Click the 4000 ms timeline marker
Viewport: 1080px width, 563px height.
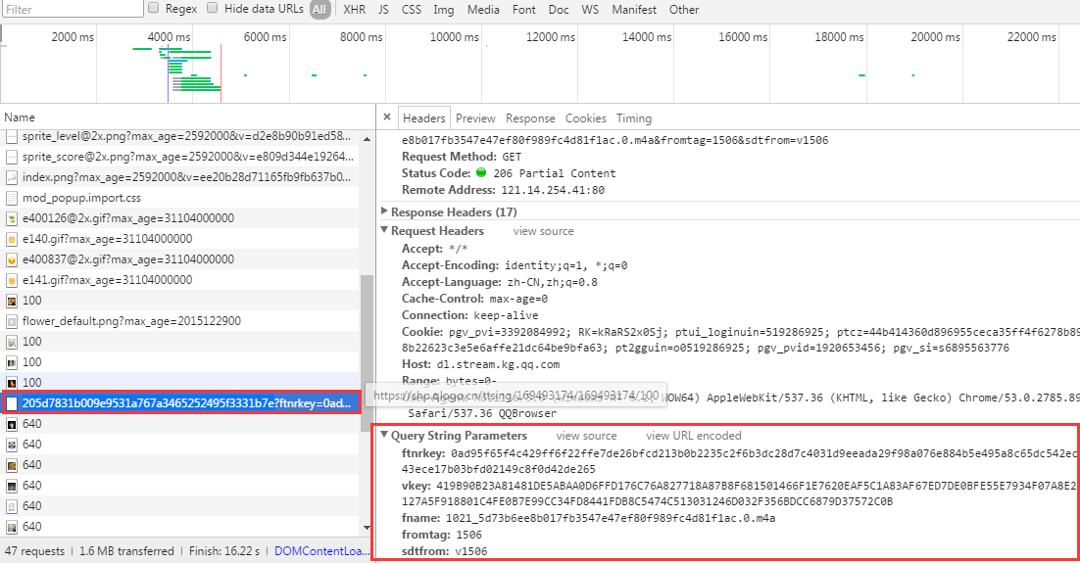point(169,36)
